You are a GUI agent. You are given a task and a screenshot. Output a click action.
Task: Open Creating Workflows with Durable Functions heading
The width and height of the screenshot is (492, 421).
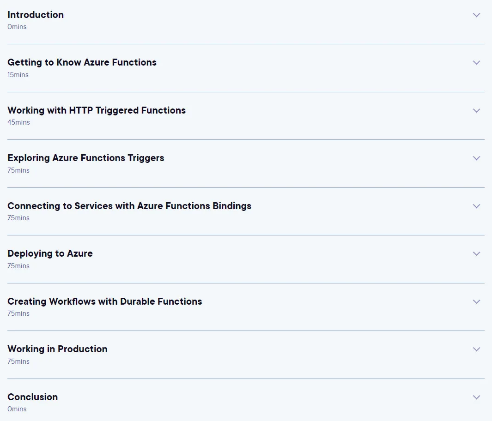(x=105, y=301)
